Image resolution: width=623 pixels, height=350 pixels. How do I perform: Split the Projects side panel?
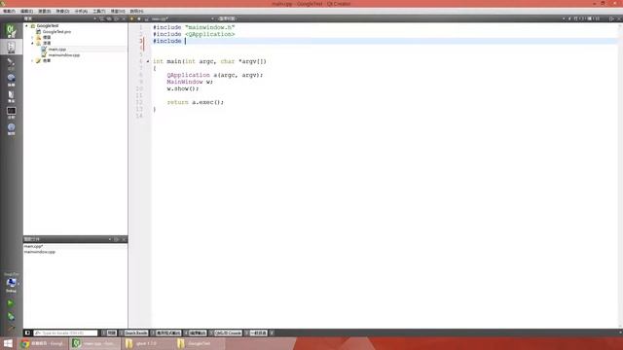[117, 18]
